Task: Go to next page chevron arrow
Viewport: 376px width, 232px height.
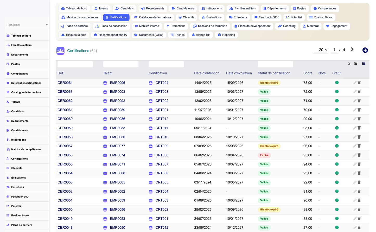Action: point(352,50)
